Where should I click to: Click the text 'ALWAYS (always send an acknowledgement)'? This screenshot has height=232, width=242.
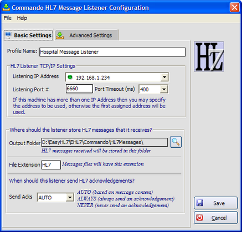126,199
